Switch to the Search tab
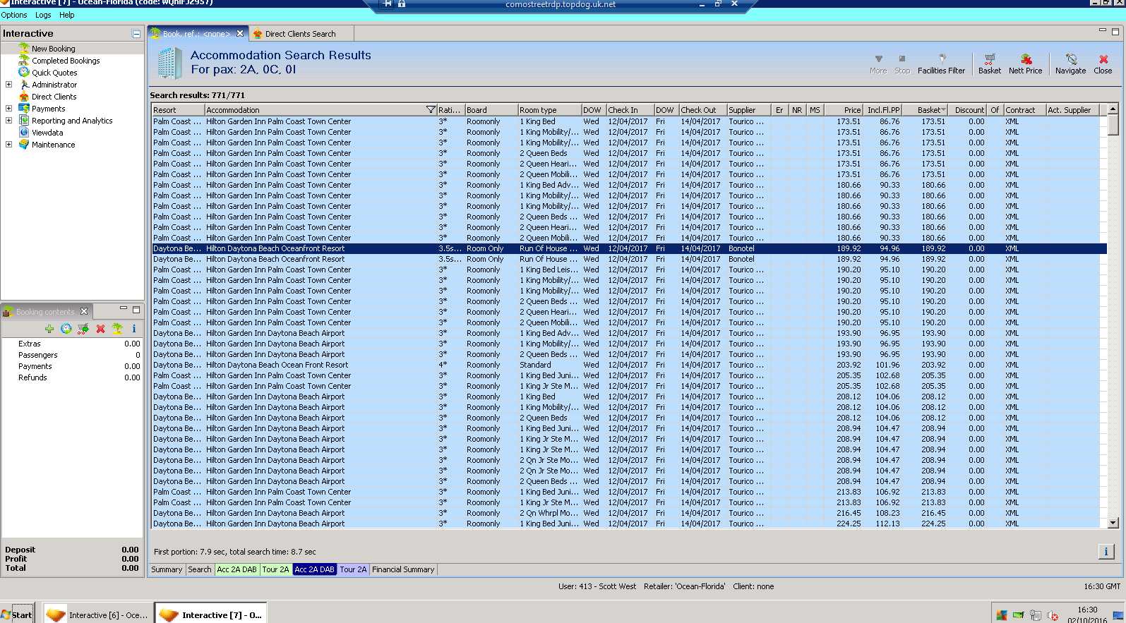1126x623 pixels. [200, 569]
